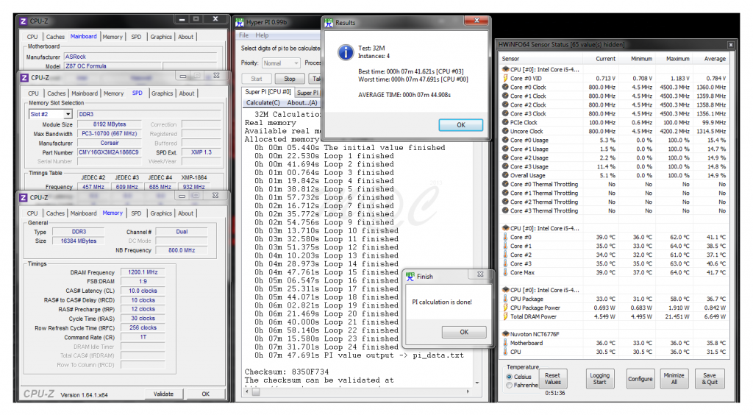Image resolution: width=753 pixels, height=415 pixels.
Task: Click the Logging Start button
Action: (x=599, y=378)
